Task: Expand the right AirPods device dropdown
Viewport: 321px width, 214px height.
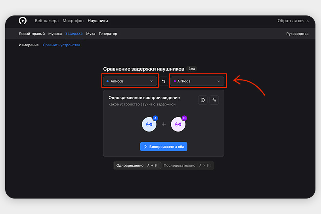Action: 197,81
